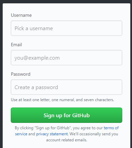Focus the 'Pick a username' input field

pos(67,28)
